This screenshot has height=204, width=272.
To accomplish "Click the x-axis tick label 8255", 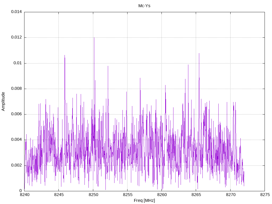I will coord(127,195).
